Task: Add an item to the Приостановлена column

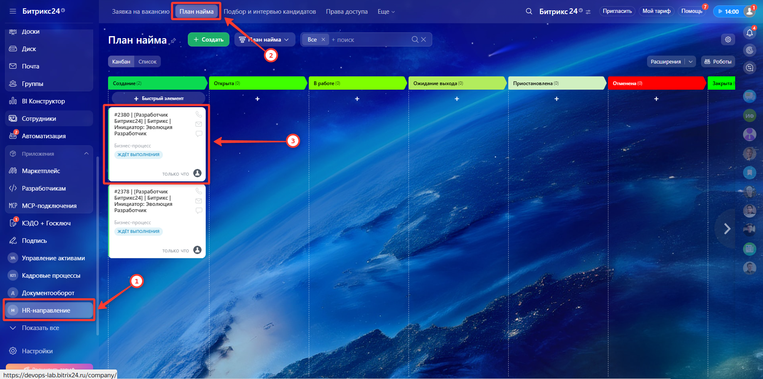Action: [557, 99]
